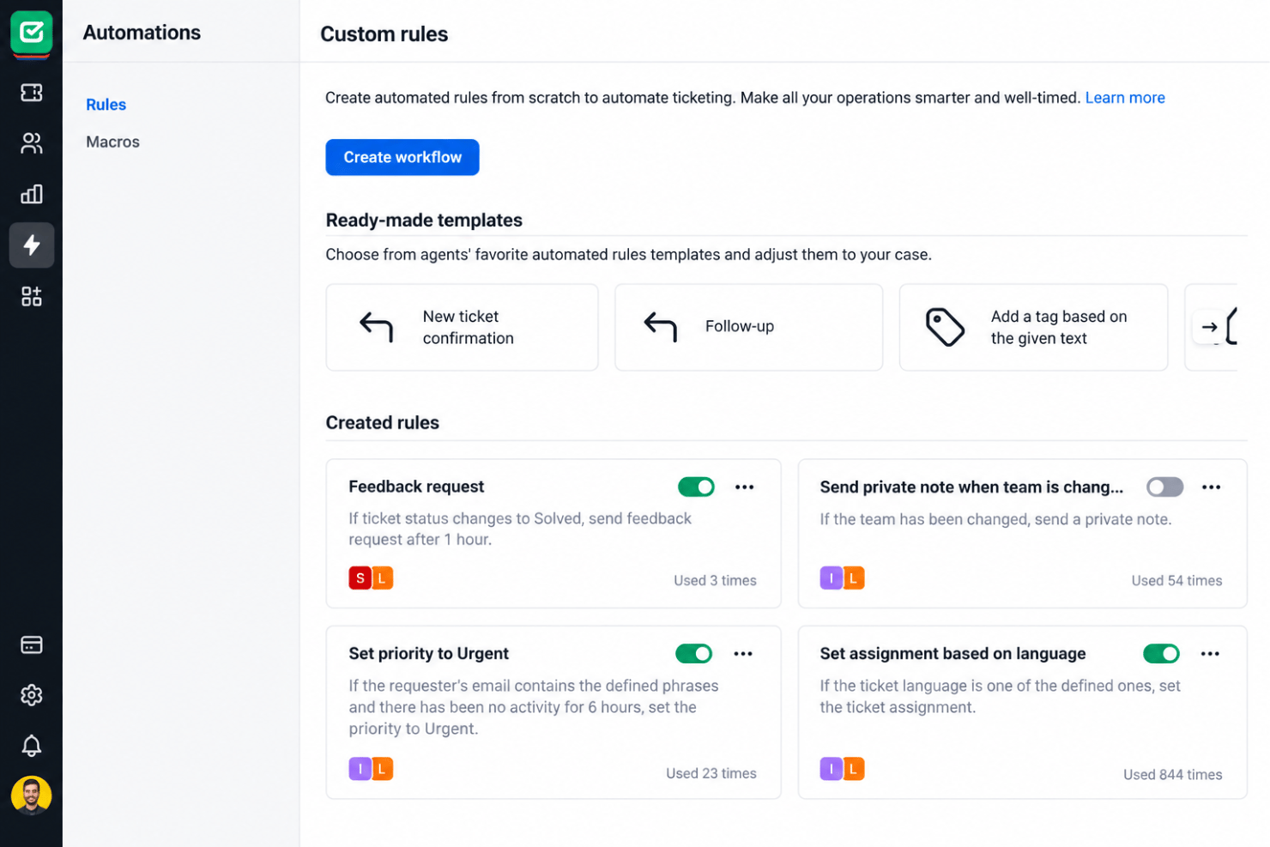This screenshot has height=847, width=1270.
Task: Turn off Set assignment based on language toggle
Action: point(1161,654)
